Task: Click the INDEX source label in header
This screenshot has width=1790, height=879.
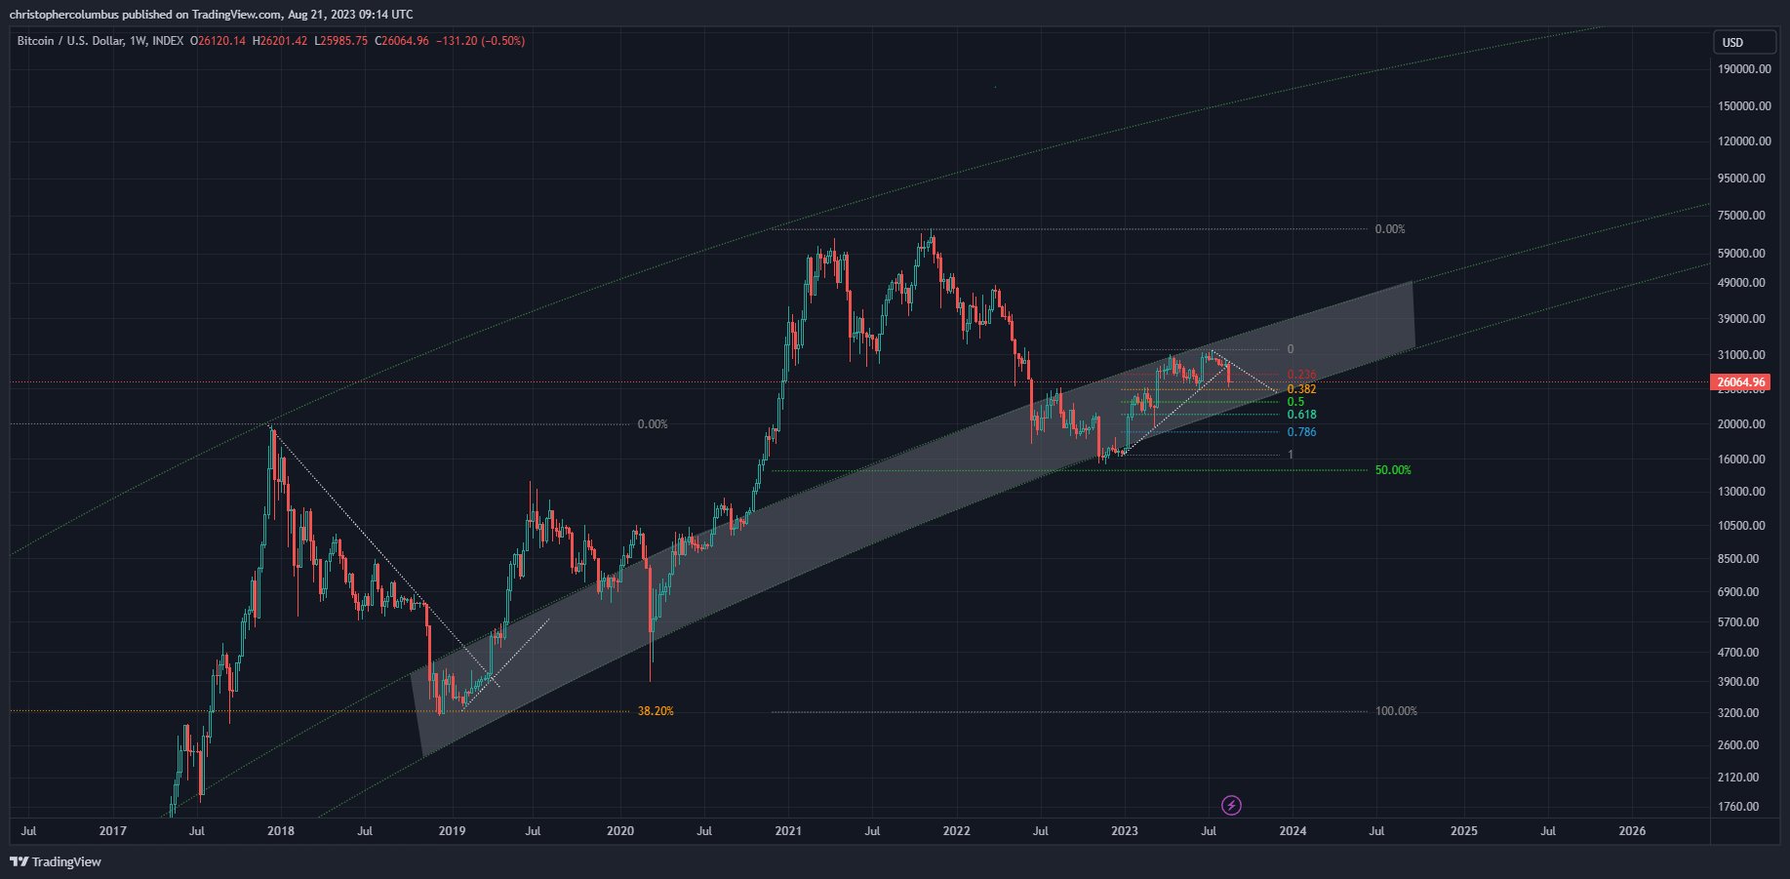Action: pos(168,41)
